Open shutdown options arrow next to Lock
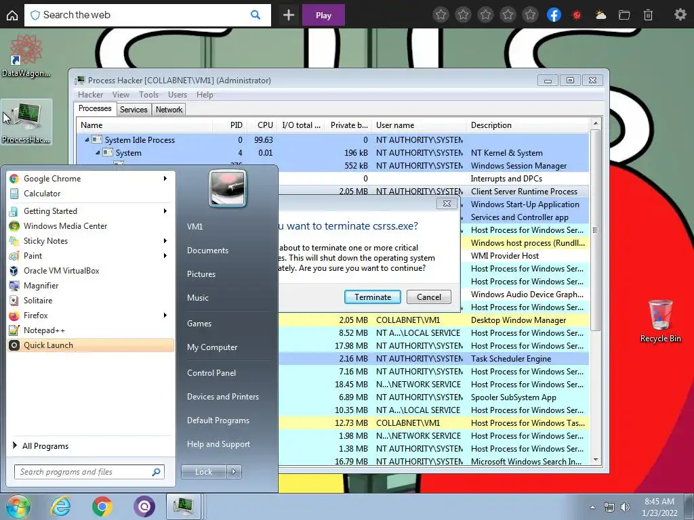Viewport: 694px width, 520px height. [x=234, y=472]
